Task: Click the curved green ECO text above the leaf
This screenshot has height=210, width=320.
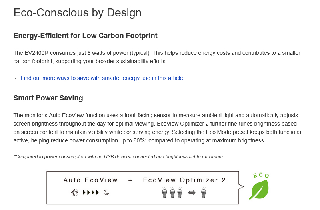Action: point(261,175)
